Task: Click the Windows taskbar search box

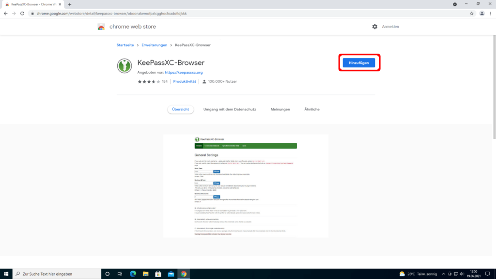Action: pyautogui.click(x=57, y=274)
